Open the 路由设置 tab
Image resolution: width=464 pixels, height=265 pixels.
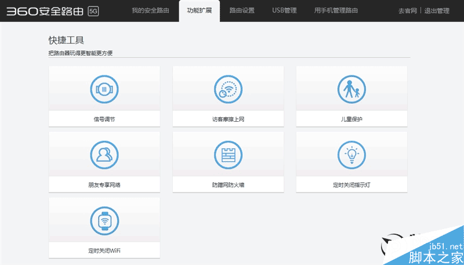click(x=242, y=10)
